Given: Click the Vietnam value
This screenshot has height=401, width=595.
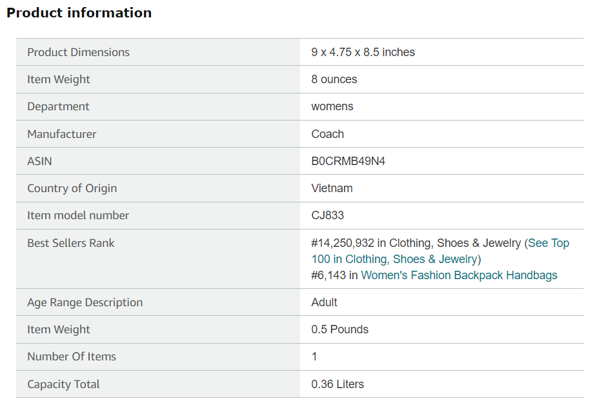Looking at the screenshot, I should pos(332,188).
